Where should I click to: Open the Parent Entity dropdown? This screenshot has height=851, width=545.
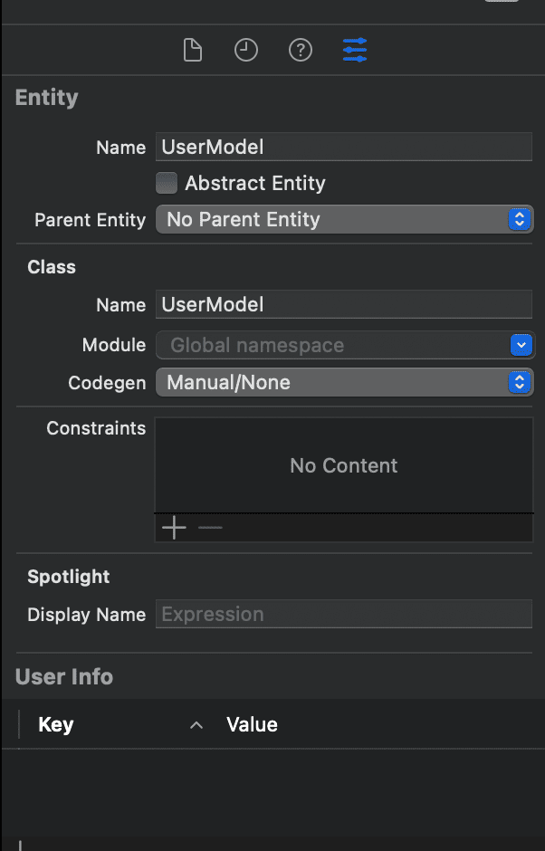(344, 219)
